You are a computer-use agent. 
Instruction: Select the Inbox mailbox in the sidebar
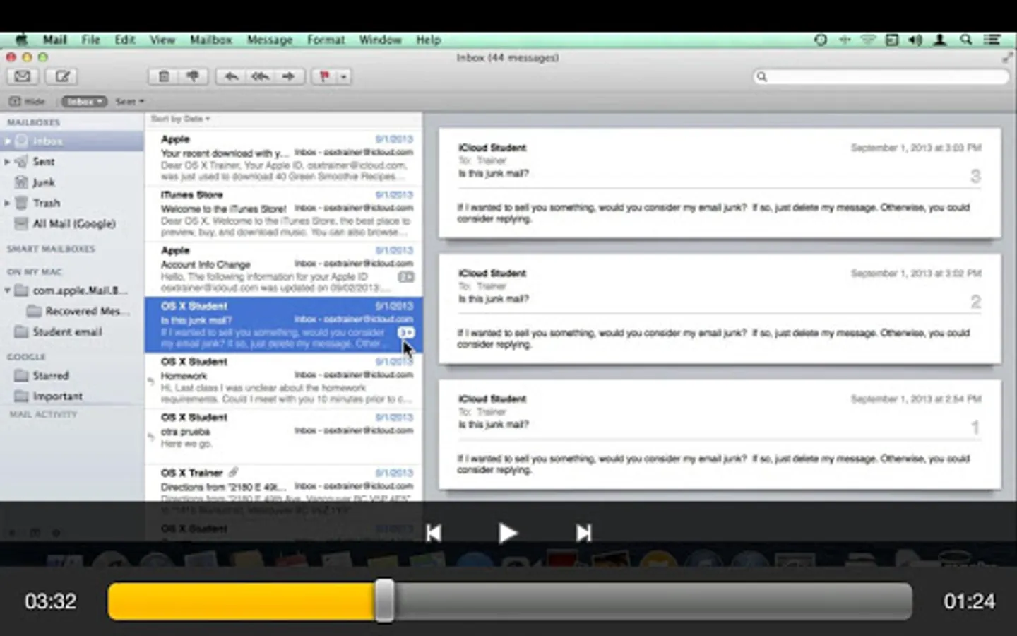[72, 141]
